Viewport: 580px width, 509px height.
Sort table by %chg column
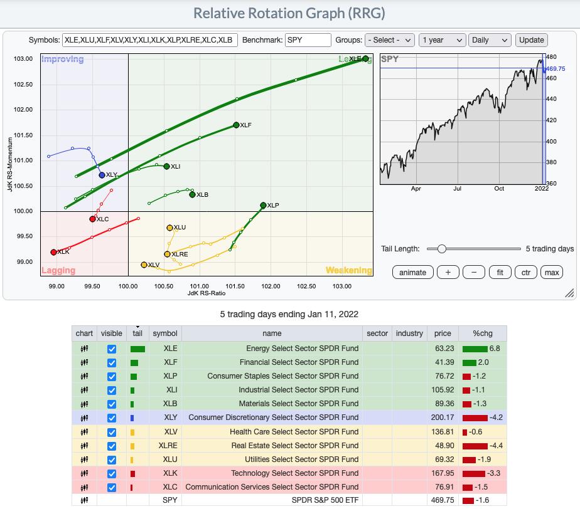482,333
